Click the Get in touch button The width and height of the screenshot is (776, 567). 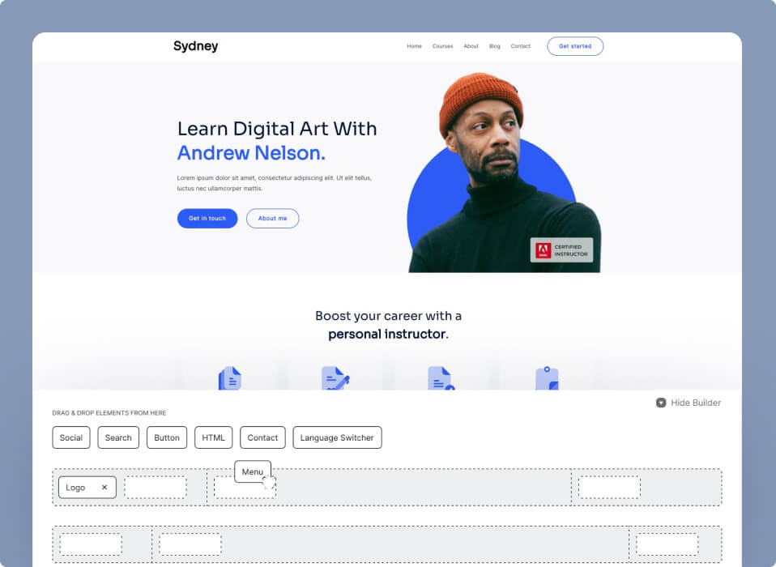(207, 218)
